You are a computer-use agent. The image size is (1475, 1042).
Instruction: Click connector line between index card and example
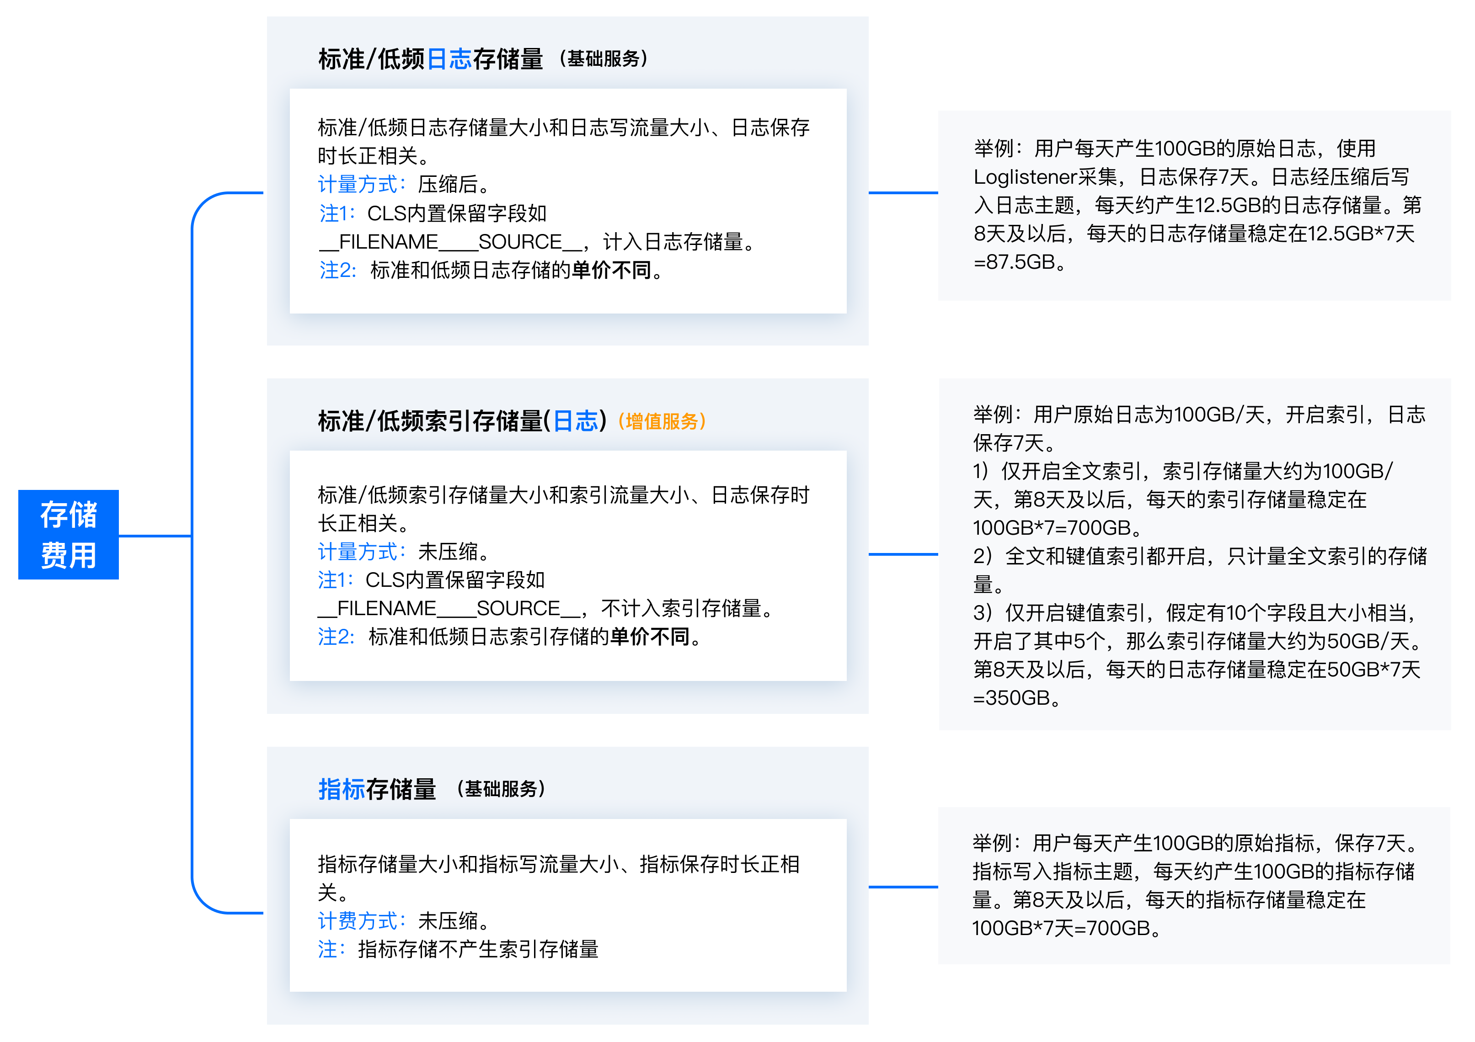[x=903, y=554]
